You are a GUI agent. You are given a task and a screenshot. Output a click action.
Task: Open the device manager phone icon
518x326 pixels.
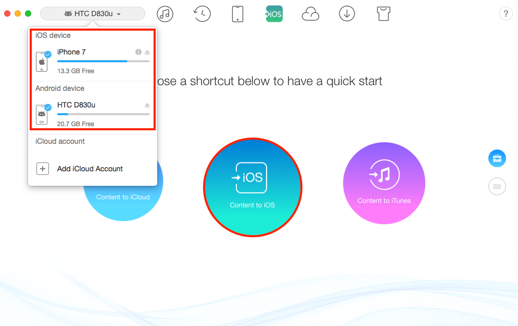pos(237,14)
